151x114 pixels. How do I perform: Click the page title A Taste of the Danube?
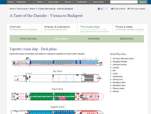[x=46, y=16]
